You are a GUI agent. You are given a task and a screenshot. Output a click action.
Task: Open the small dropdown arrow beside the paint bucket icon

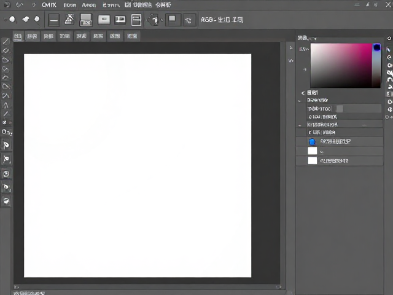tap(161, 20)
